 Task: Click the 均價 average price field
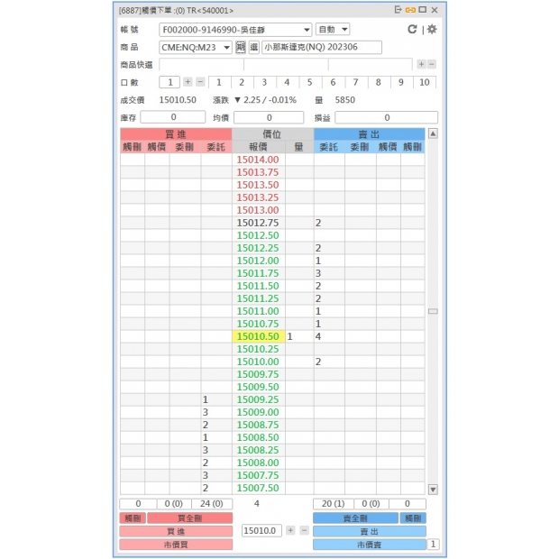(x=269, y=117)
